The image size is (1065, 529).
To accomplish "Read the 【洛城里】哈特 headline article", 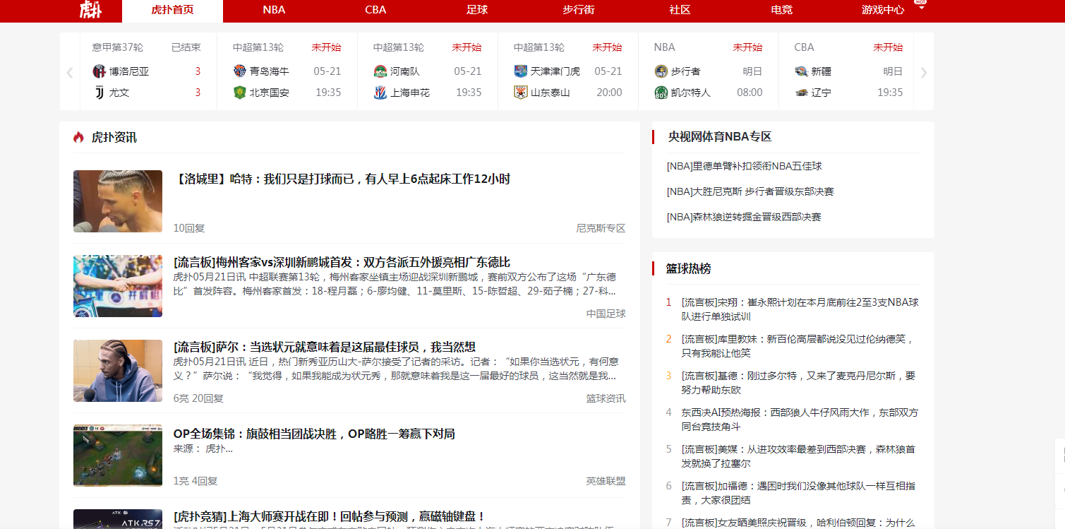I will 342,179.
